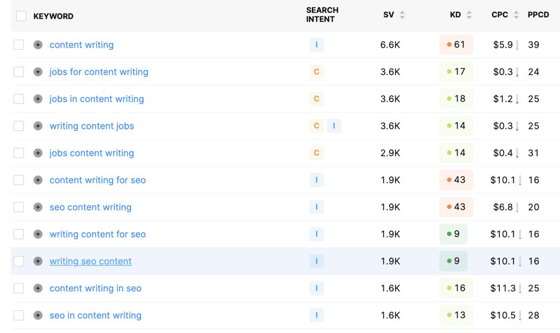Click the 6.6K search volume value

[x=390, y=45]
